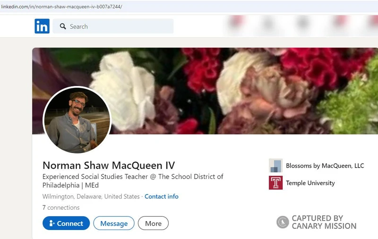Click the Connect button
The image size is (378, 239).
coord(66,223)
